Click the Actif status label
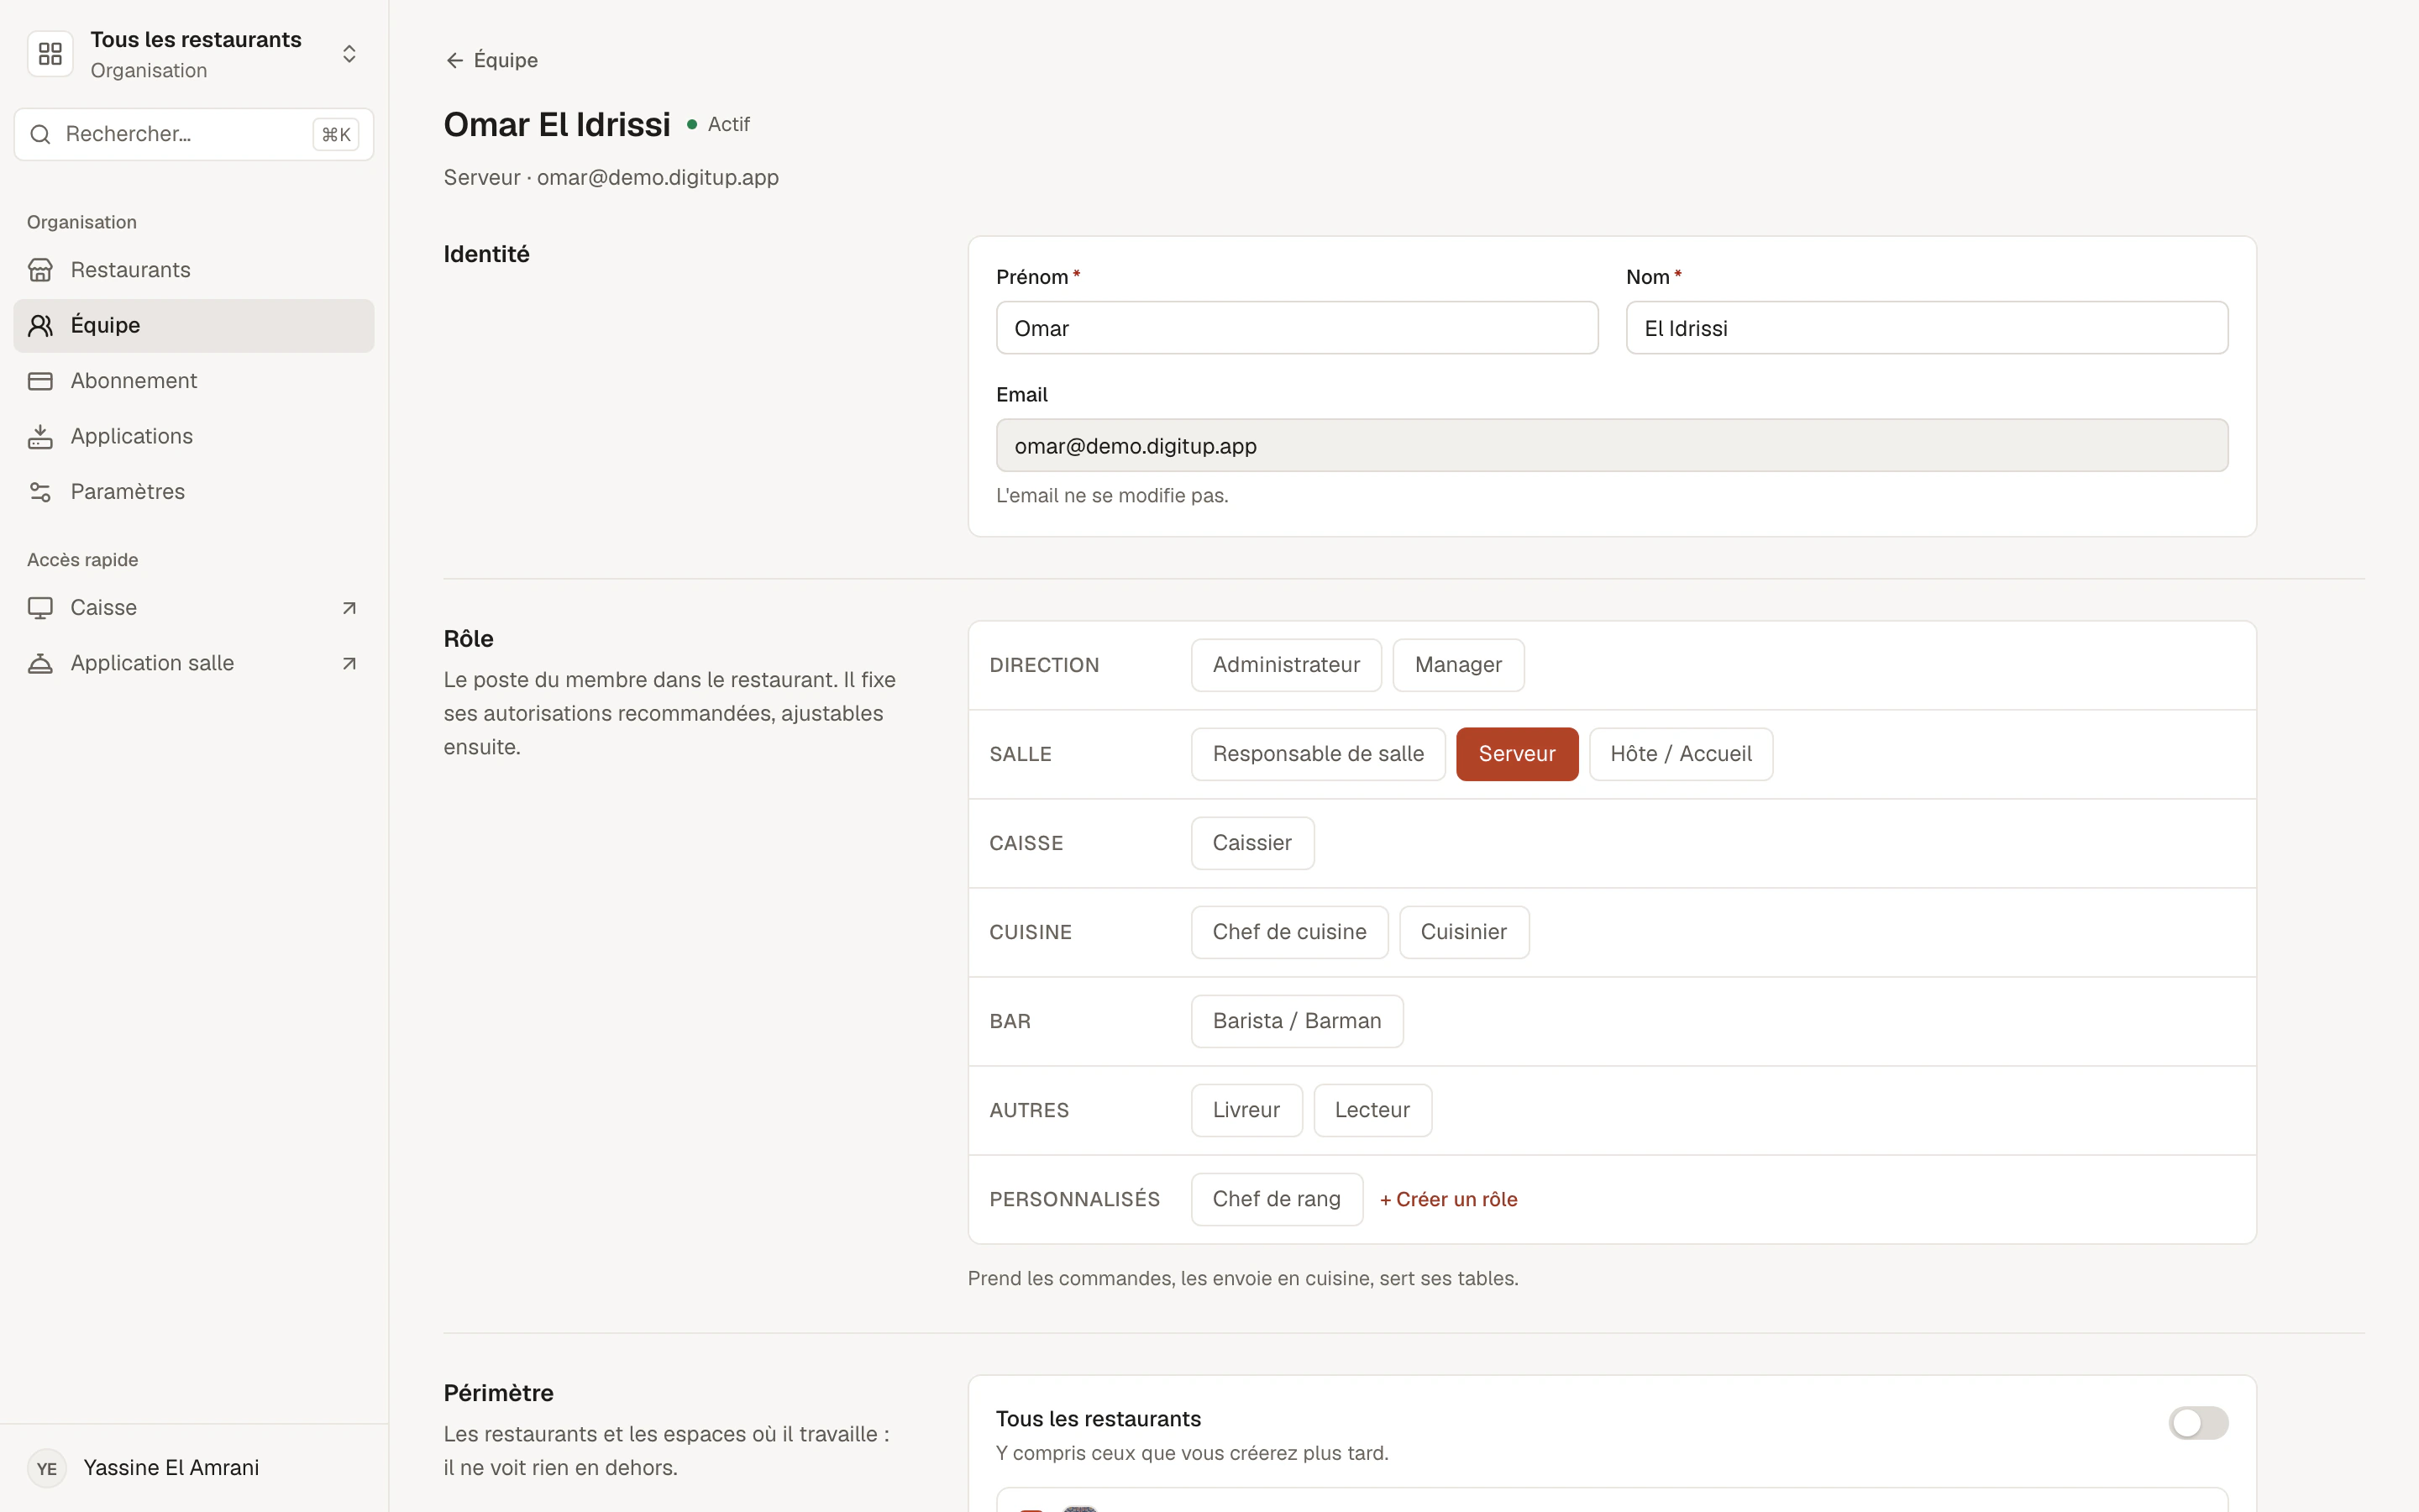This screenshot has width=2419, height=1512. tap(729, 124)
